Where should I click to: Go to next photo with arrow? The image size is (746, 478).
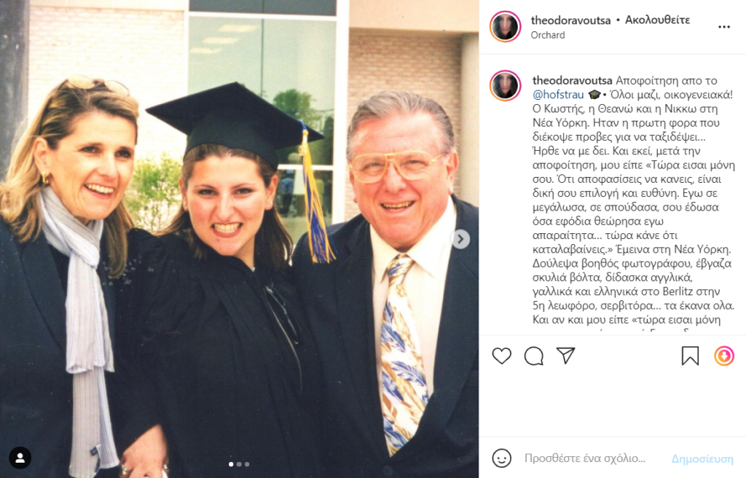pos(460,239)
